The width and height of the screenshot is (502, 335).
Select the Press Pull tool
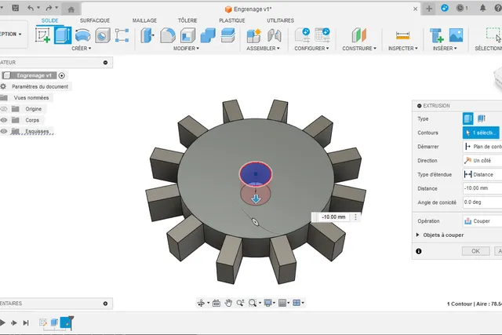[147, 35]
